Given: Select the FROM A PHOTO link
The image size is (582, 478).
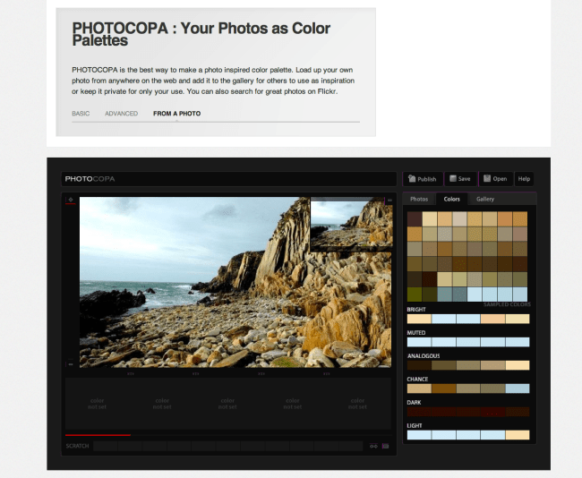Looking at the screenshot, I should (176, 114).
